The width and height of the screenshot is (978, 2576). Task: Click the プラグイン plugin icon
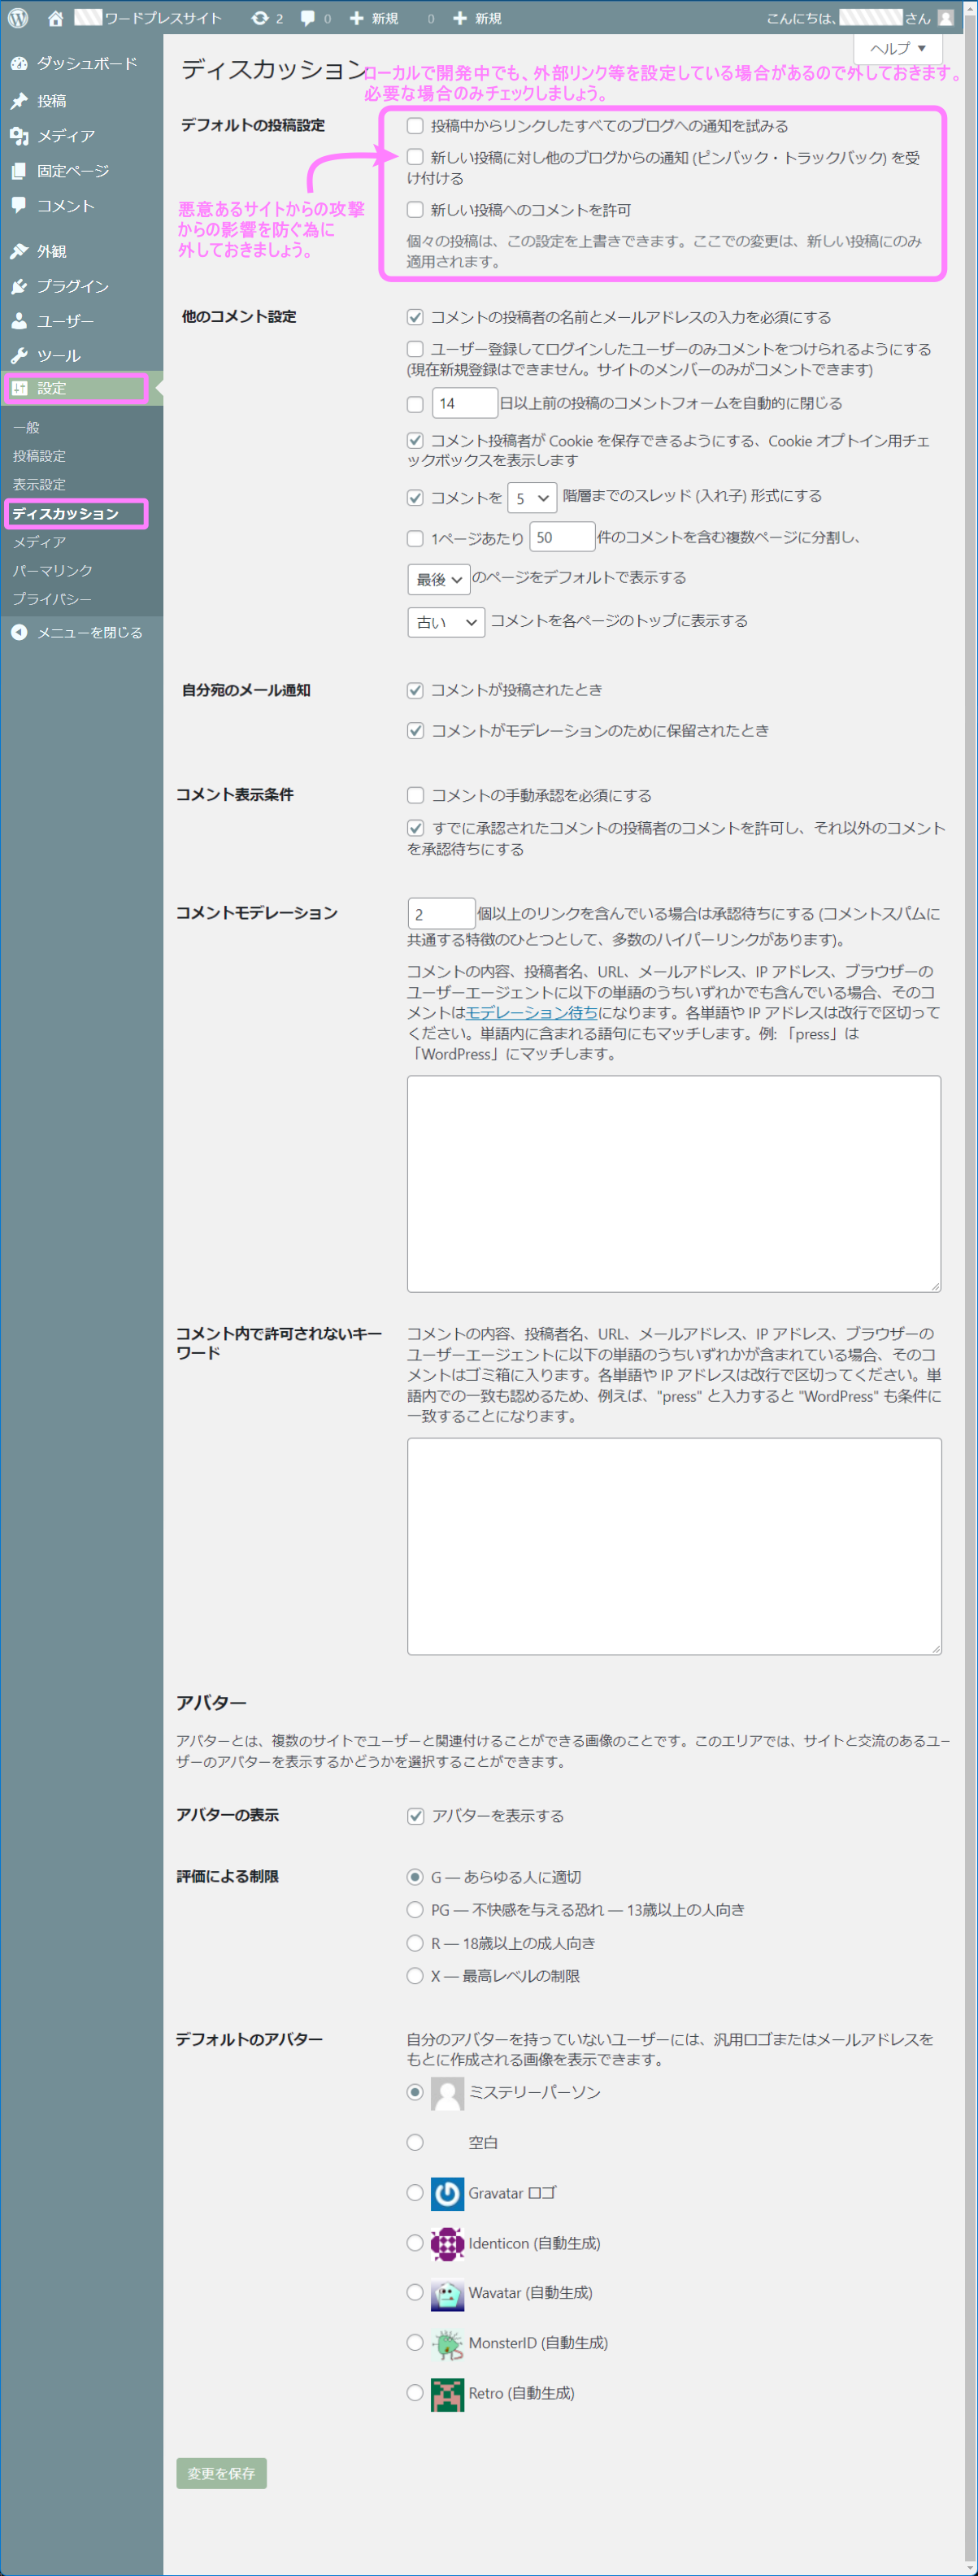pos(19,286)
